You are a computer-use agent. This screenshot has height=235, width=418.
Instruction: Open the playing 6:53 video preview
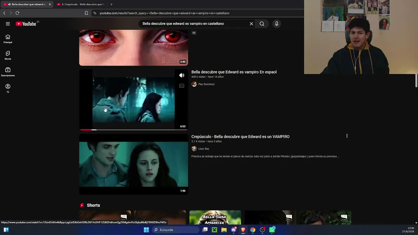[x=134, y=100]
